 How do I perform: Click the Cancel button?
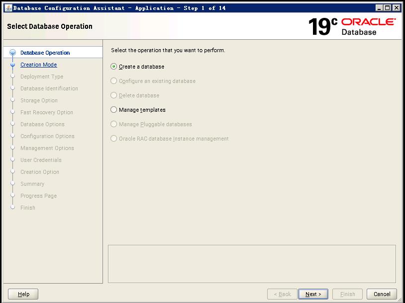(382, 294)
